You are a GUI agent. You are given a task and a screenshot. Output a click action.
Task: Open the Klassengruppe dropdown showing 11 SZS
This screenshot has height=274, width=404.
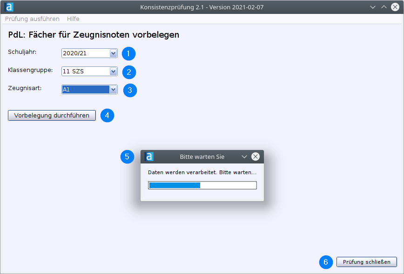click(89, 71)
